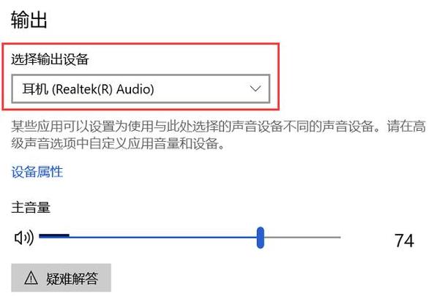The width and height of the screenshot is (437, 296).
Task: Click the blue filled part of the volume track
Action: [x=163, y=238]
